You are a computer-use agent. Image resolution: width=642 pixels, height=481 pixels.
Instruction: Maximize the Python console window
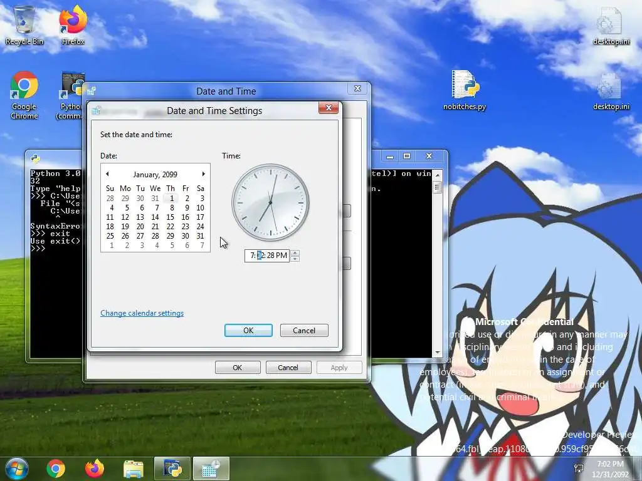coord(406,156)
